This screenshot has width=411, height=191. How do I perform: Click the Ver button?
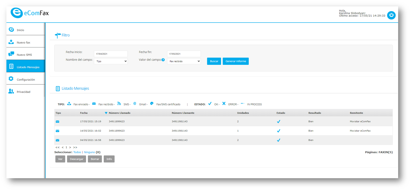coord(60,159)
